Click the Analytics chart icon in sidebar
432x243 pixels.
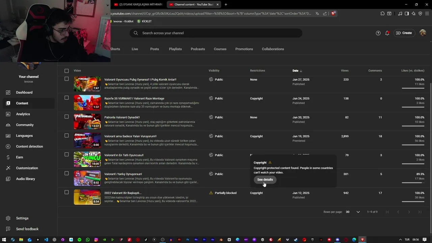tap(8, 114)
